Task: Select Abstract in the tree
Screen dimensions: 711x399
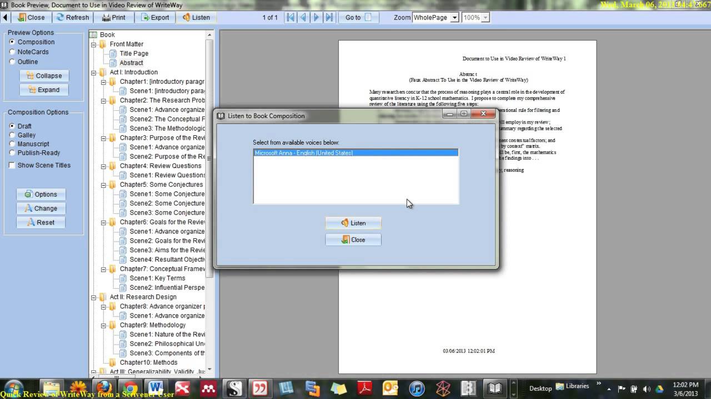Action: click(x=131, y=63)
